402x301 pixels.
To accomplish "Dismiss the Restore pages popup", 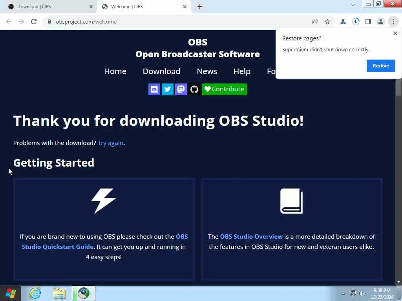I will (x=395, y=33).
